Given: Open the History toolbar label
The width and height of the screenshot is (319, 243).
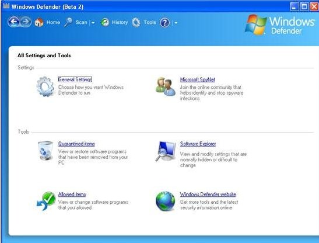Looking at the screenshot, I should pyautogui.click(x=120, y=22).
